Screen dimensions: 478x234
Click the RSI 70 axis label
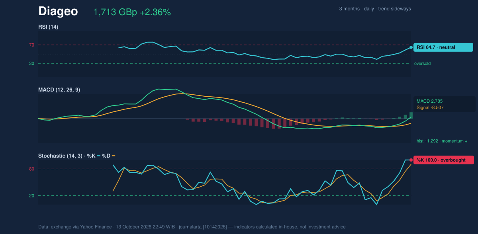[x=31, y=45]
